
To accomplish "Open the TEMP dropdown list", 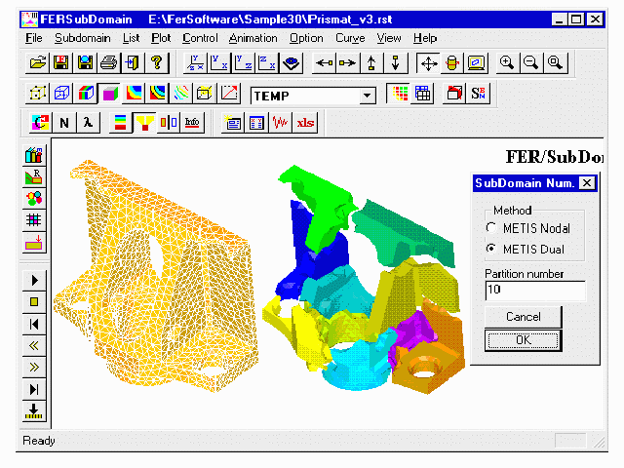I will (x=367, y=95).
